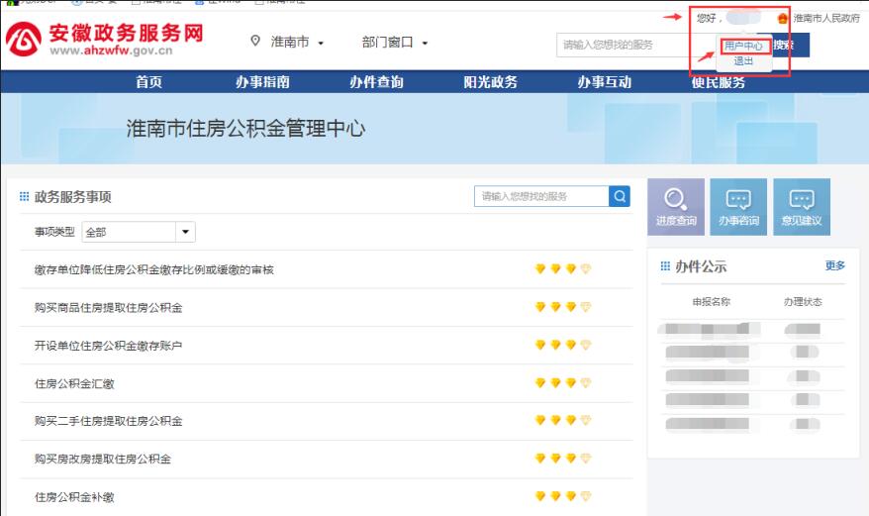The height and width of the screenshot is (516, 869).
Task: Open the 购买商品住房提取住房公积金 service item
Action: coord(109,308)
